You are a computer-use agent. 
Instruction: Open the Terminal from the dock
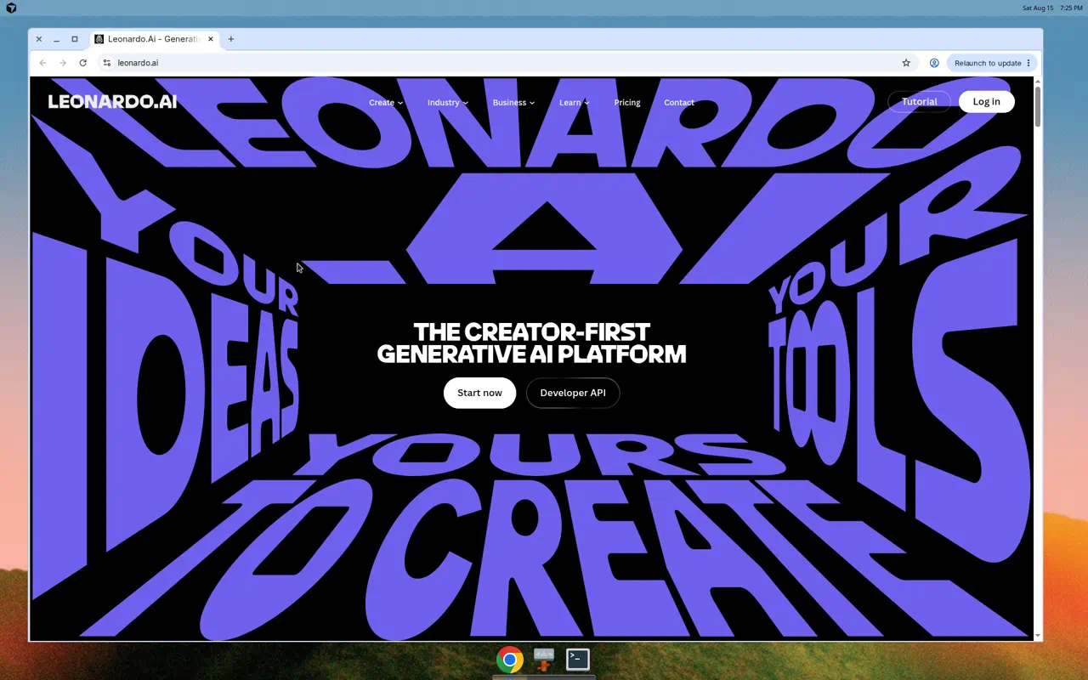578,659
